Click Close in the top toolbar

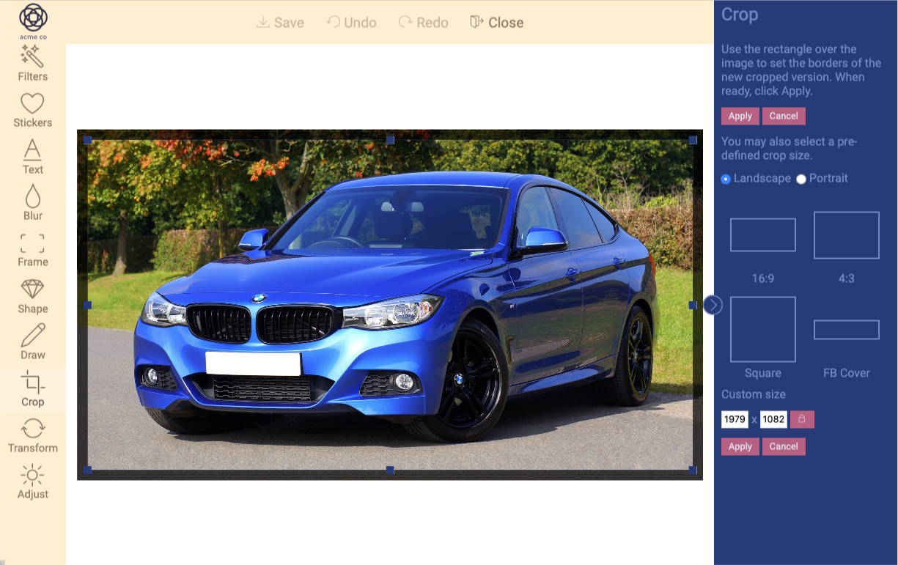pyautogui.click(x=497, y=22)
